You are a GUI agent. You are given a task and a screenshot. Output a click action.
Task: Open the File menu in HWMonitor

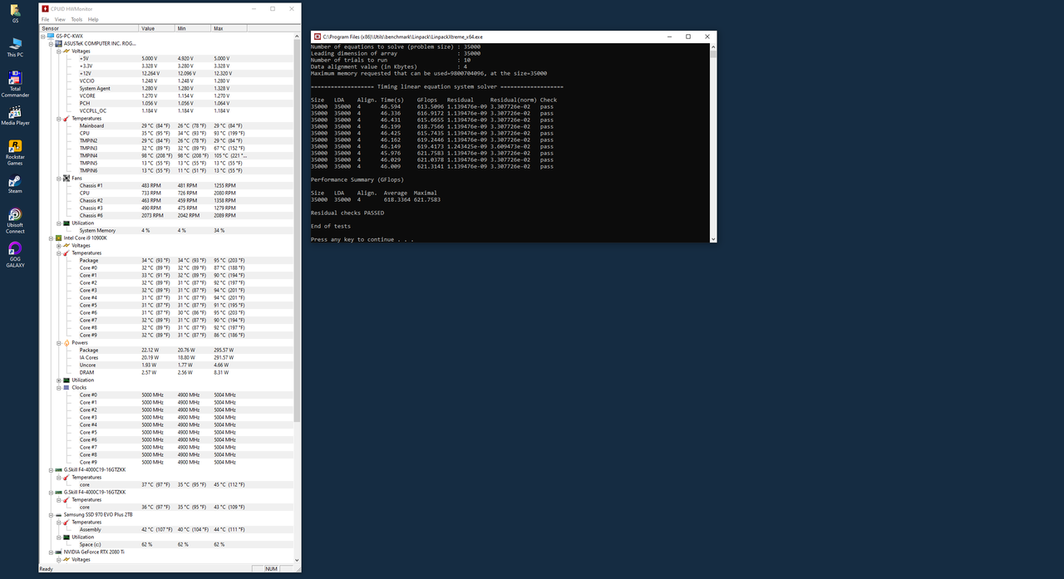click(x=46, y=19)
